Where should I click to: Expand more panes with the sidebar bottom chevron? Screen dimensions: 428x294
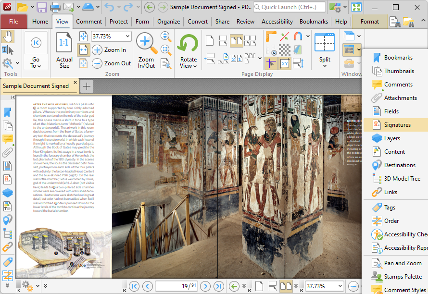pyautogui.click(x=7, y=285)
